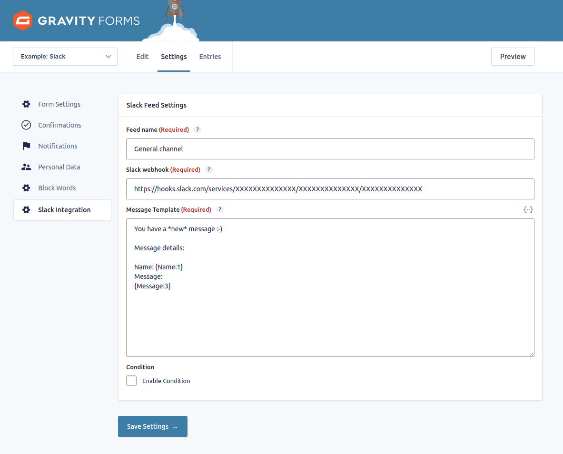Click inside the Feed name input field
This screenshot has height=454, width=563.
pos(330,149)
